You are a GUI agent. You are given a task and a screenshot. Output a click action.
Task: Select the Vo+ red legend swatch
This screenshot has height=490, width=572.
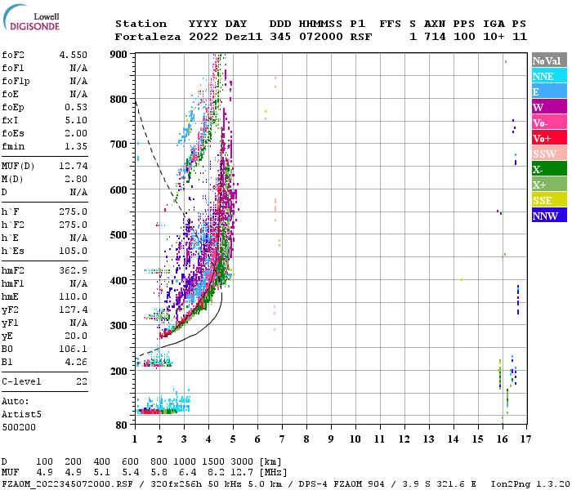click(x=549, y=138)
